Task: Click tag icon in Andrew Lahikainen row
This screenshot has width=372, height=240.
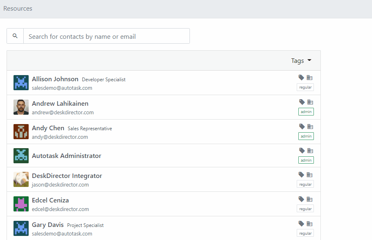Action: click(x=302, y=102)
